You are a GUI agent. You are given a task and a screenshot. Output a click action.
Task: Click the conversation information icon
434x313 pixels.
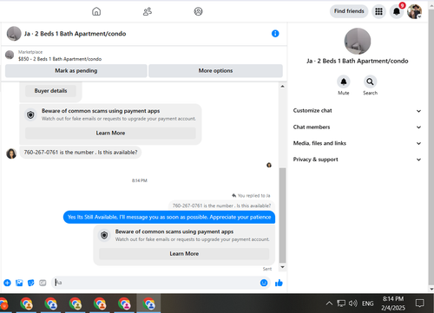(x=275, y=34)
